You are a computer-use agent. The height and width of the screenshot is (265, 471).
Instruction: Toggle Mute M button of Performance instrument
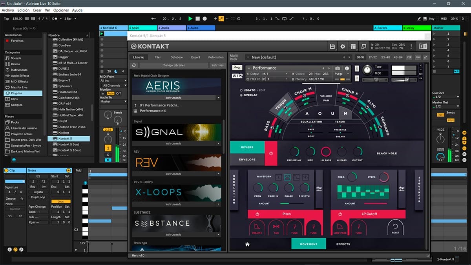point(357,79)
